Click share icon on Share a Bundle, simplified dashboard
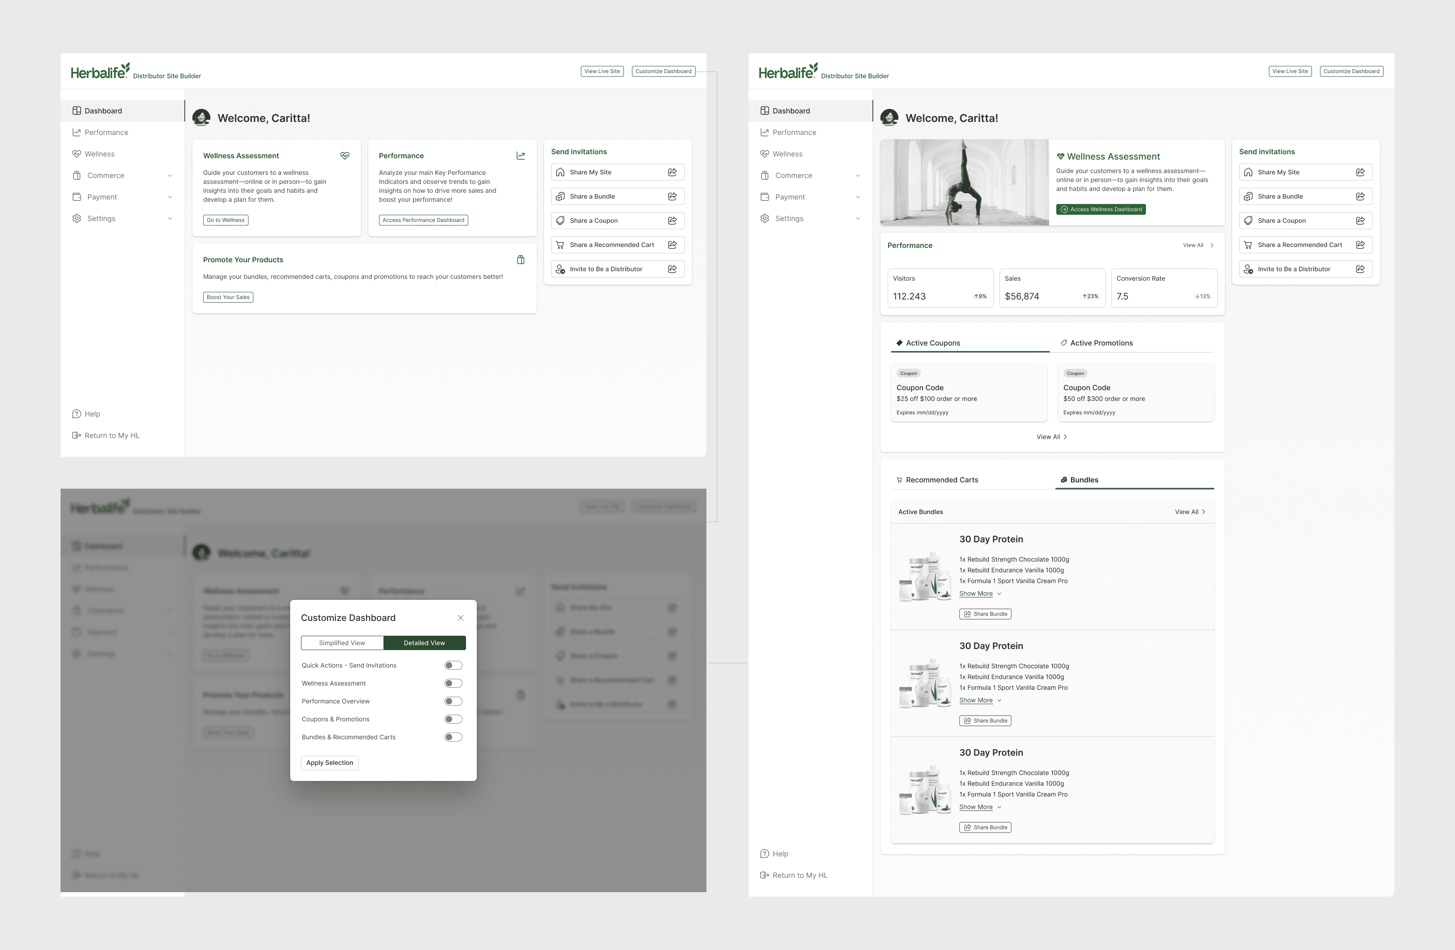Viewport: 1455px width, 950px height. 672,196
